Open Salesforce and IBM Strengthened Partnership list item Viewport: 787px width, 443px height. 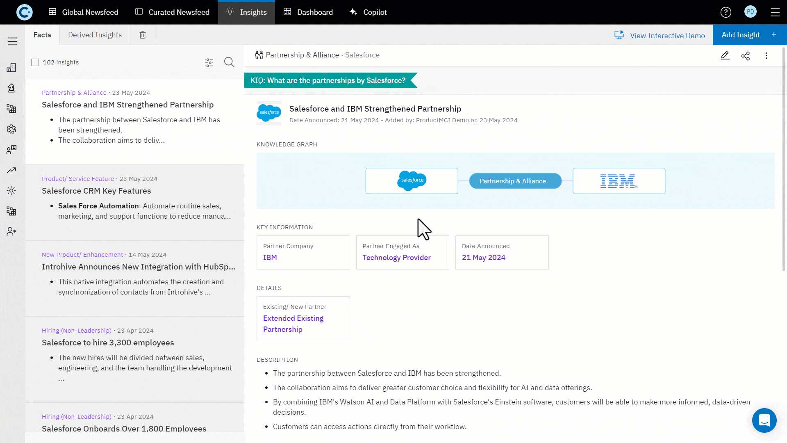pyautogui.click(x=134, y=122)
